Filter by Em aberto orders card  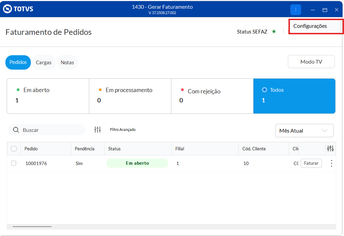[x=48, y=96]
